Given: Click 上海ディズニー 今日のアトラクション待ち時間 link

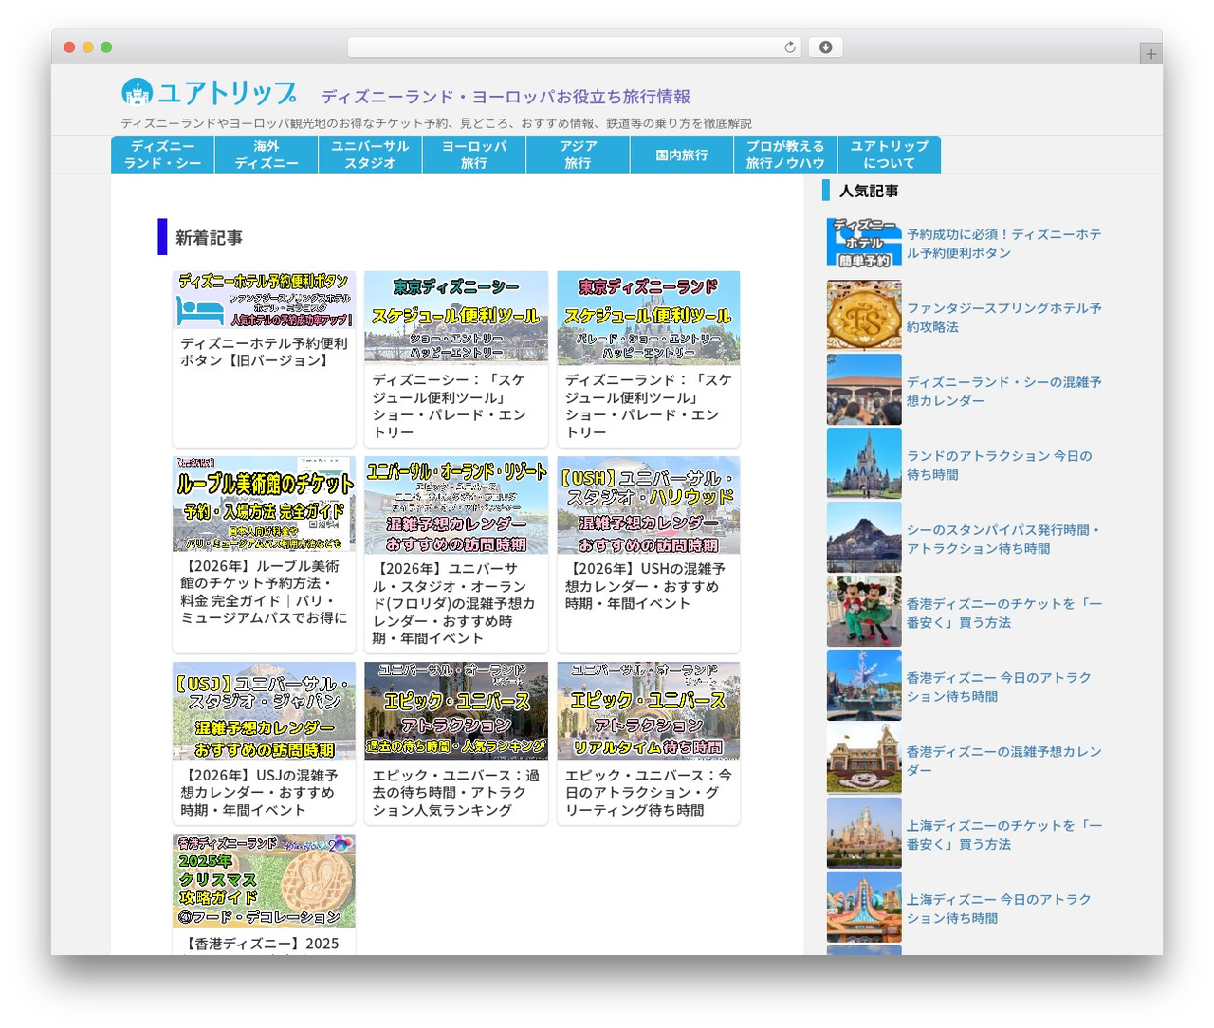Looking at the screenshot, I should click(999, 909).
